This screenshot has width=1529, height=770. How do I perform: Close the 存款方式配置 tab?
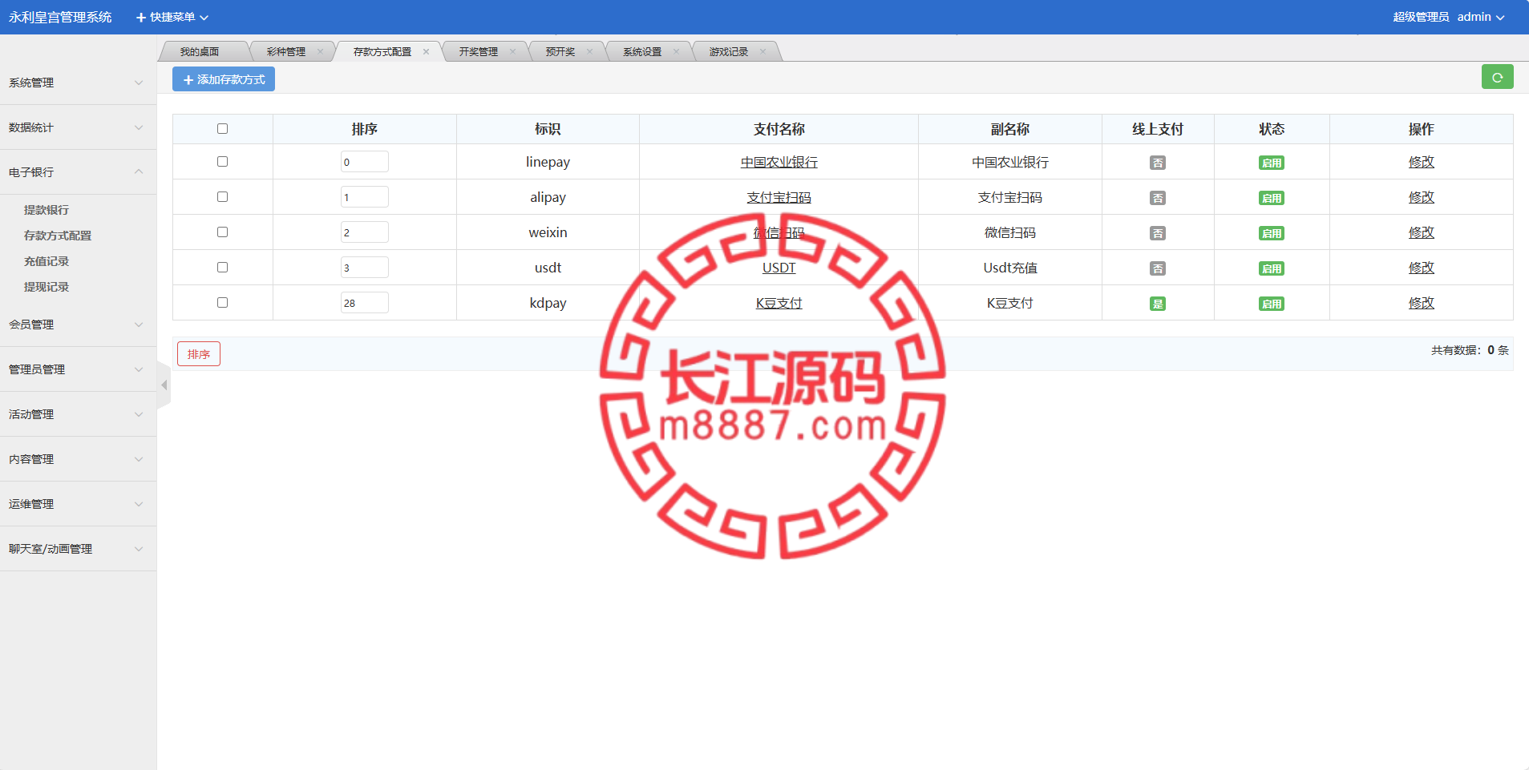click(426, 51)
